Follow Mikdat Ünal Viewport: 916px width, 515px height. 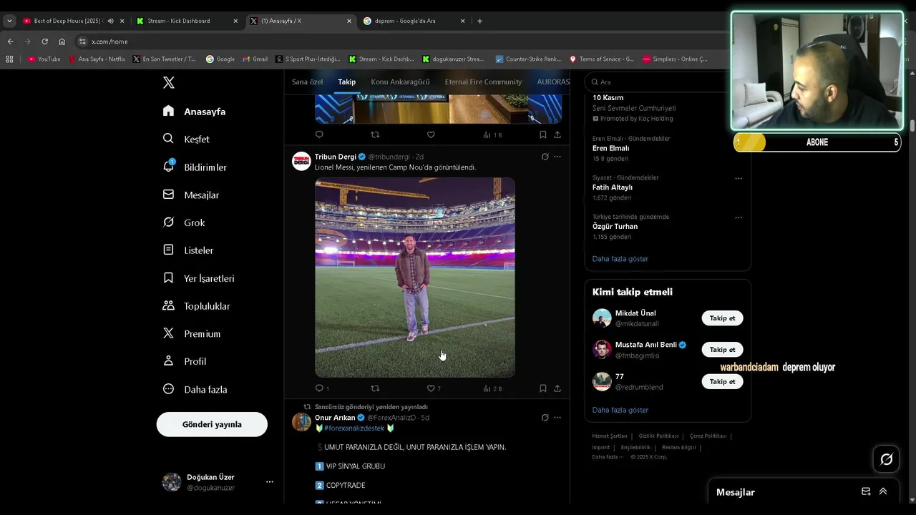722,318
